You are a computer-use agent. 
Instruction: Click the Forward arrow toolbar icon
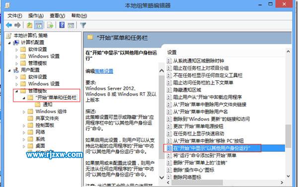(x=17, y=25)
